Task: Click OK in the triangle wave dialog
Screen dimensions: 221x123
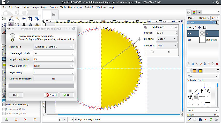Action: [67, 95]
